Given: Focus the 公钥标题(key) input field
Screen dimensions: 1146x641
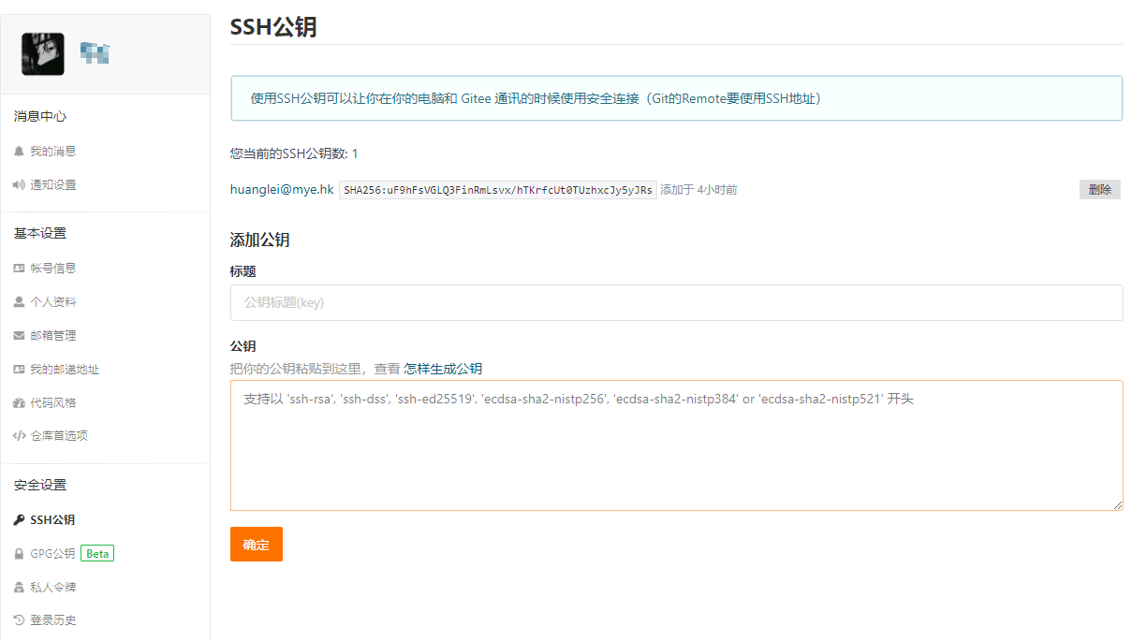Looking at the screenshot, I should (x=676, y=302).
